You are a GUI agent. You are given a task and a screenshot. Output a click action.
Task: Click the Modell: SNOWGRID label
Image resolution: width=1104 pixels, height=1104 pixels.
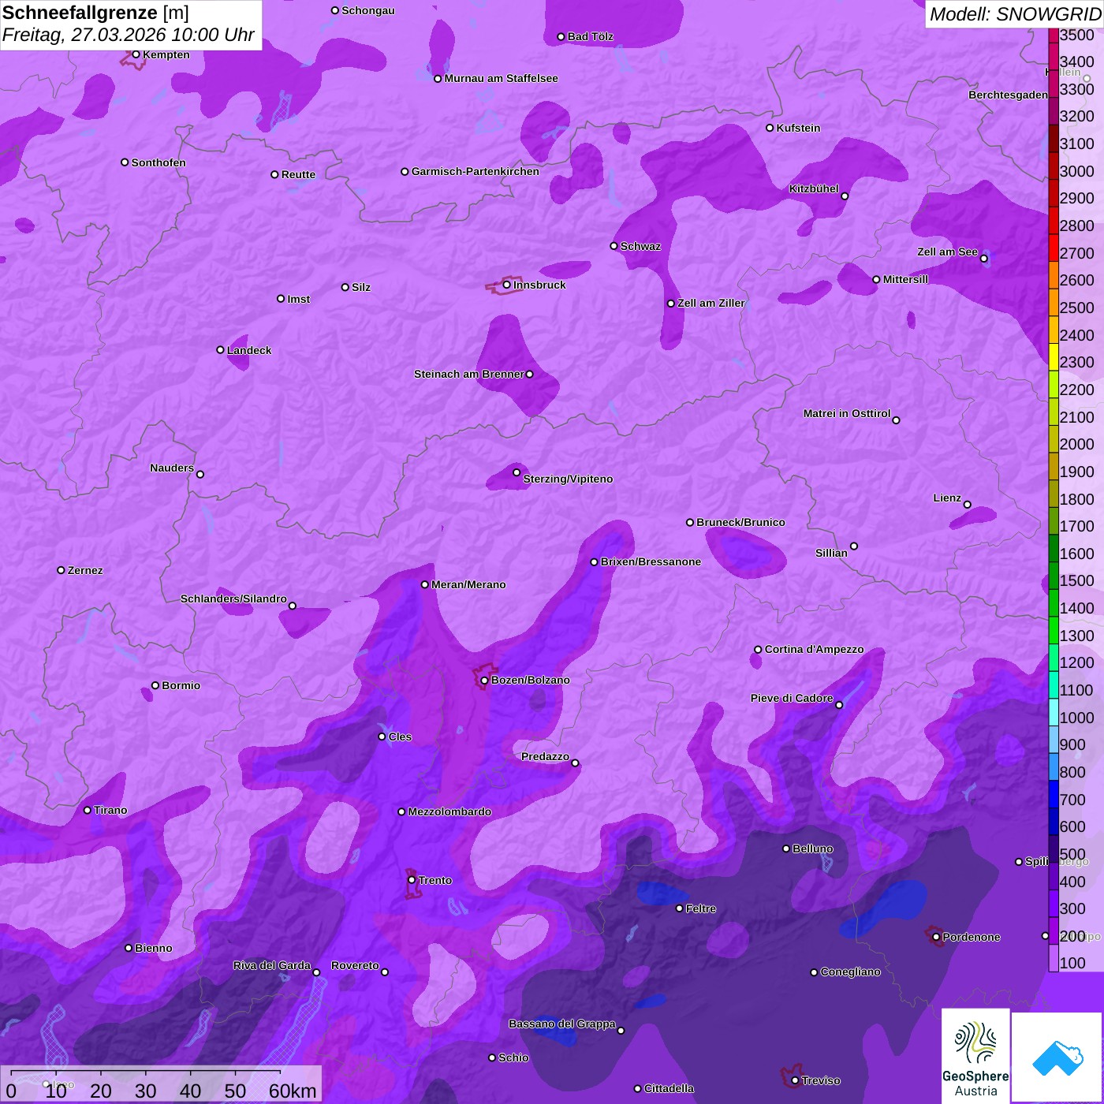click(x=1015, y=13)
